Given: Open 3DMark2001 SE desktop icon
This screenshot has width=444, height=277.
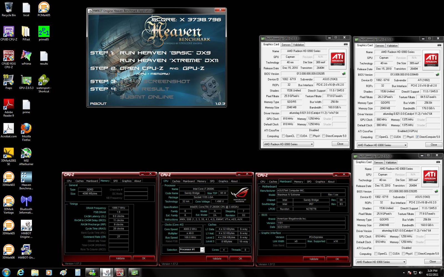Looking at the screenshot, I should (x=9, y=156).
